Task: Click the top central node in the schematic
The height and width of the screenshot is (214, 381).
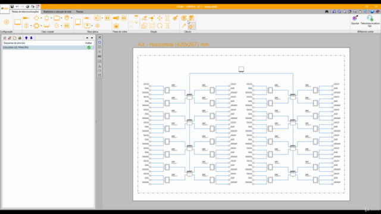Action: [241, 69]
